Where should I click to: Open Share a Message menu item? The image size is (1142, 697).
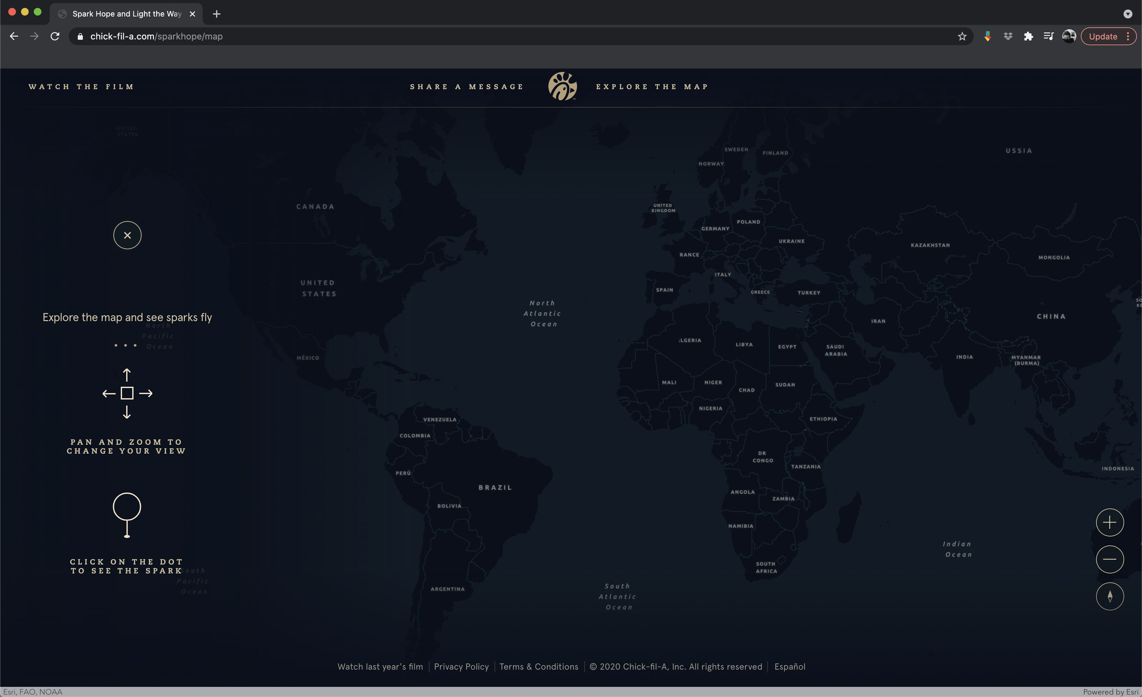[467, 87]
